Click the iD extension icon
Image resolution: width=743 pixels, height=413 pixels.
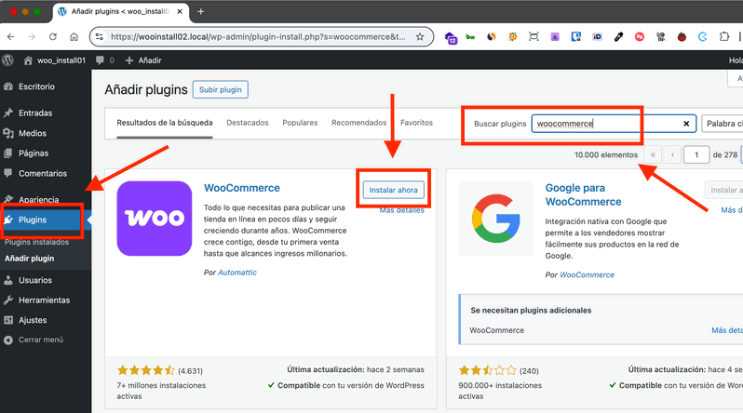(597, 36)
